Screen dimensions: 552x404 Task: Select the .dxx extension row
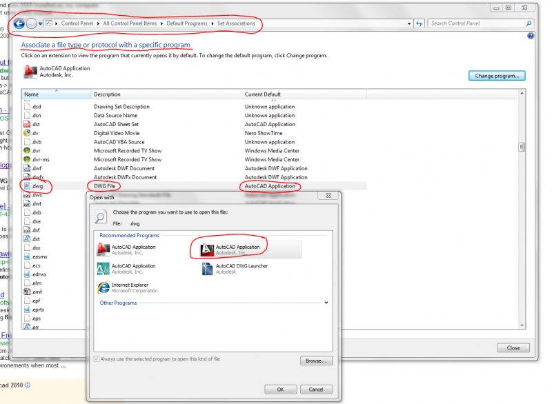(x=55, y=248)
